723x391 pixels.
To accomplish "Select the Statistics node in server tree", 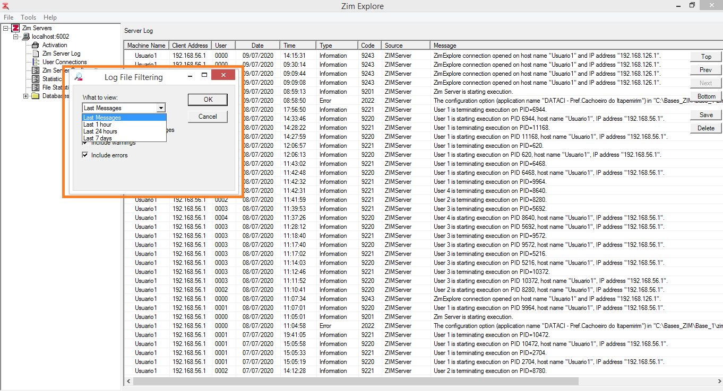I will (x=52, y=79).
